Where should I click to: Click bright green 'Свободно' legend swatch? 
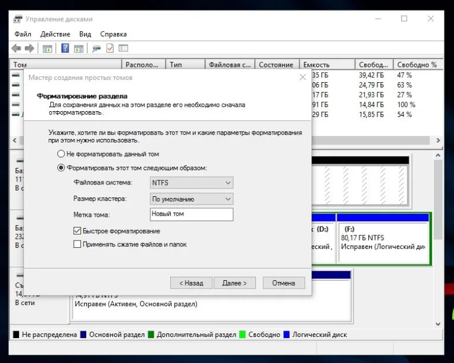coord(242,335)
